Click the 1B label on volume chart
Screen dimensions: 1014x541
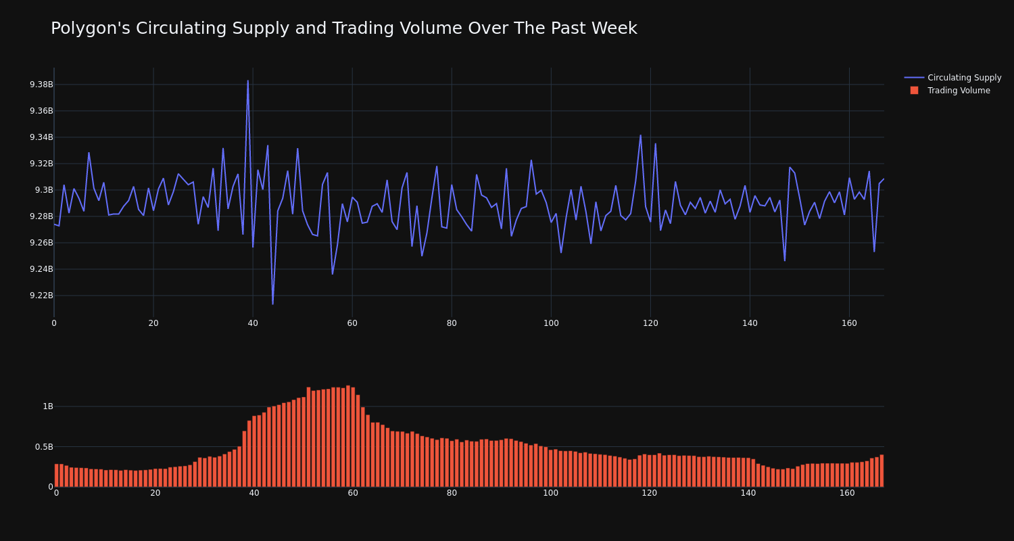pyautogui.click(x=48, y=406)
